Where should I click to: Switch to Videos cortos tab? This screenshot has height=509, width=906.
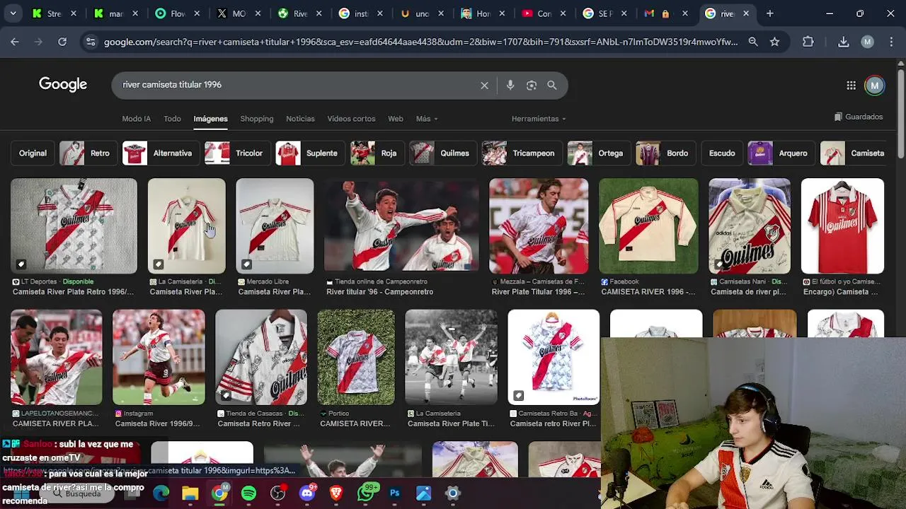[x=351, y=119]
